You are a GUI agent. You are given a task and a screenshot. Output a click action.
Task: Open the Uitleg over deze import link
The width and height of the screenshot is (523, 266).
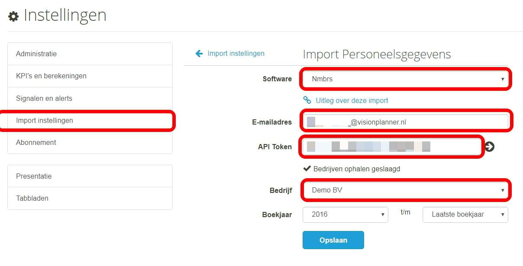click(x=352, y=100)
